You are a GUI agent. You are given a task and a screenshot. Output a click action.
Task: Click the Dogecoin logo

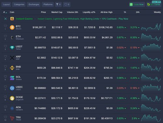(12, 98)
